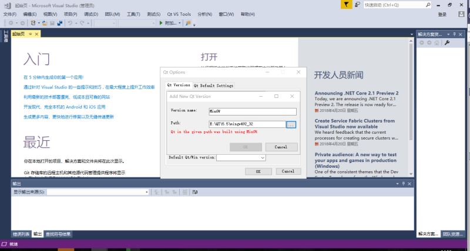This screenshot has width=470, height=251.
Task: Click the Path input field
Action: [247, 124]
